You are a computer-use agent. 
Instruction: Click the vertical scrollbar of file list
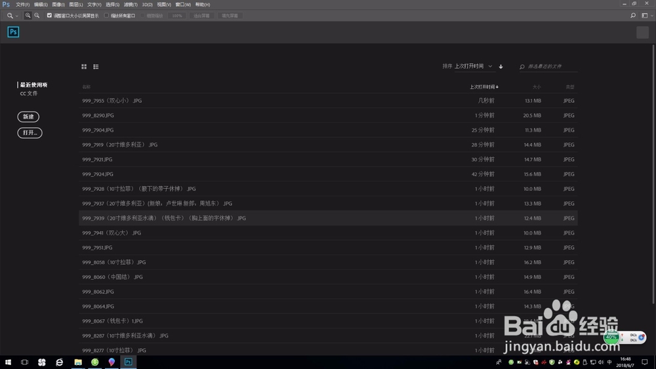click(653, 174)
